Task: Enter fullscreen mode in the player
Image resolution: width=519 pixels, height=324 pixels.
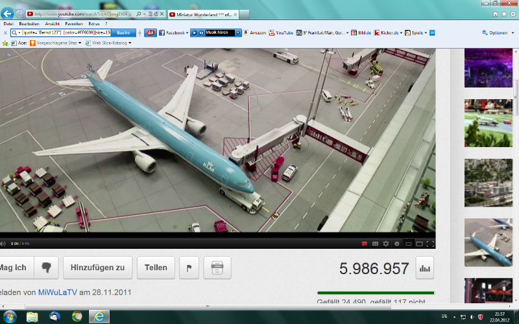Action: pos(430,244)
